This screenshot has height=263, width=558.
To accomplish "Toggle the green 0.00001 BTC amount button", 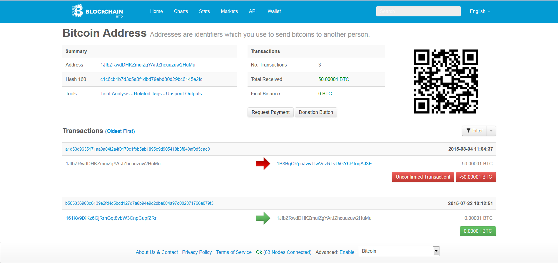I will [478, 231].
